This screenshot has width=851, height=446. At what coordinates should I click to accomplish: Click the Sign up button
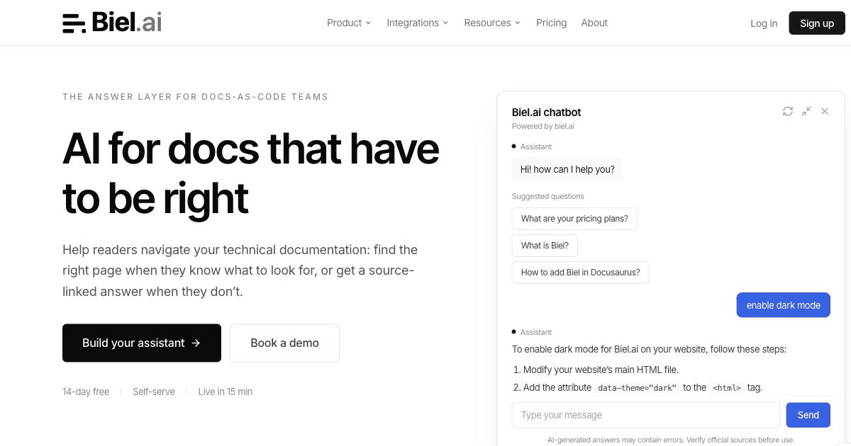pyautogui.click(x=817, y=23)
